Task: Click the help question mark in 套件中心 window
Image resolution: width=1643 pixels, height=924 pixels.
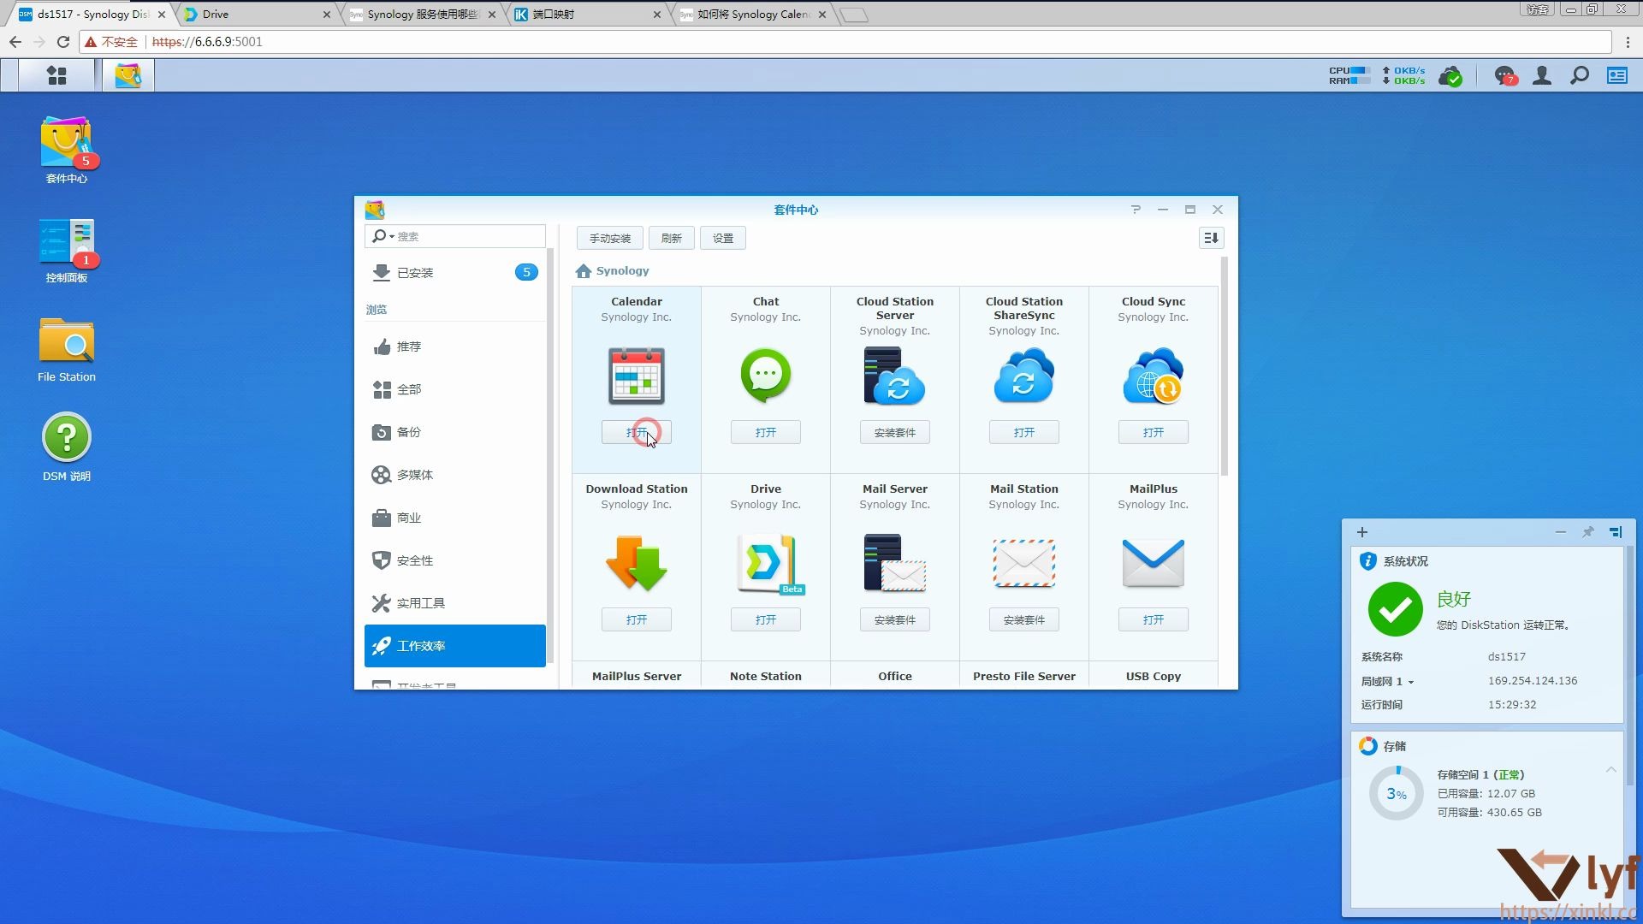Action: (1136, 210)
